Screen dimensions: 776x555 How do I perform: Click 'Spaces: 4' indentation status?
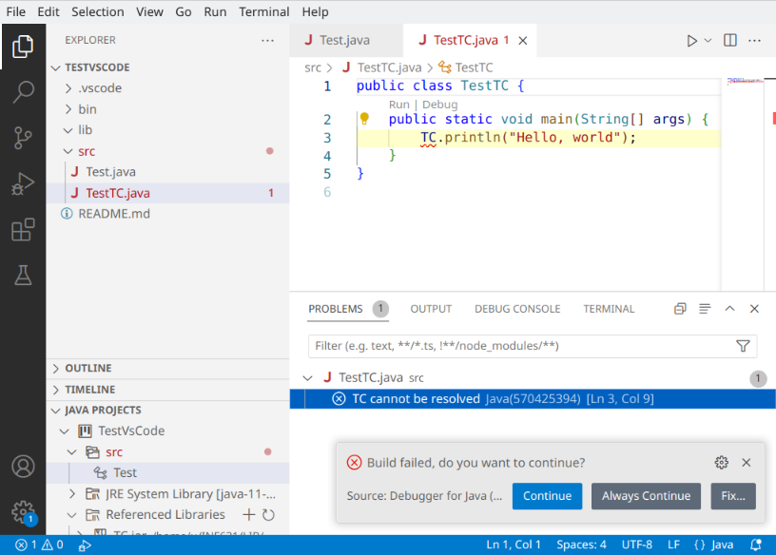(x=581, y=545)
